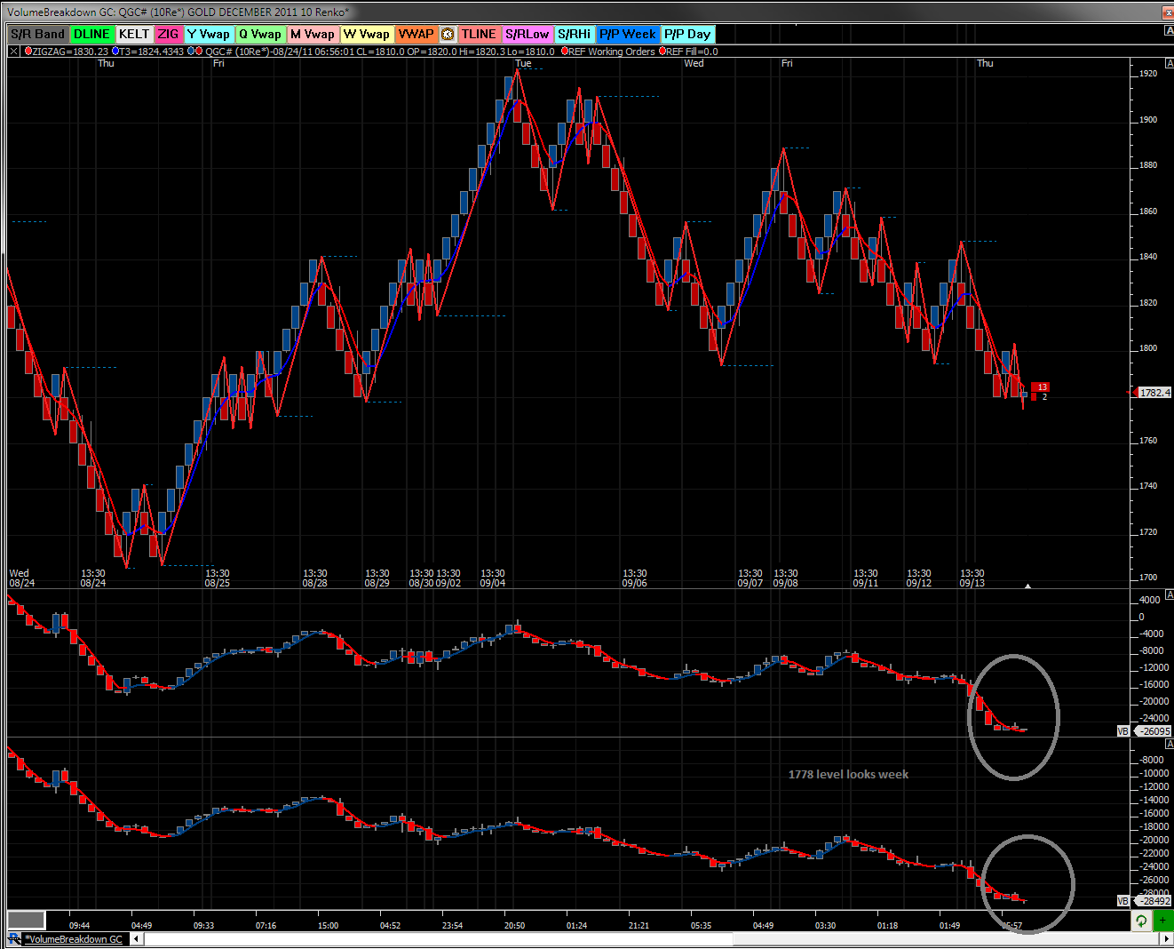Click the REF Working Orders label
Image resolution: width=1174 pixels, height=949 pixels.
[611, 52]
